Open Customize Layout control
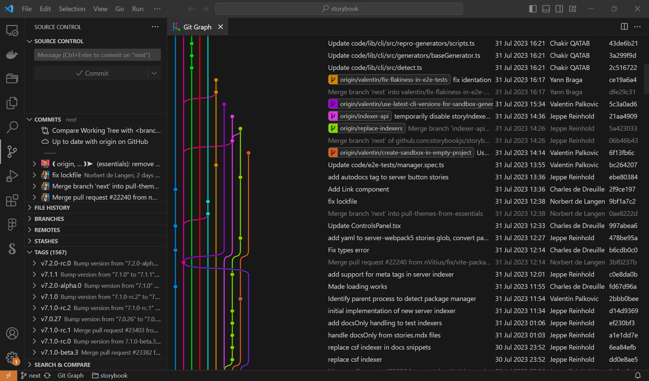Viewport: 649px width, 381px height. 573,9
